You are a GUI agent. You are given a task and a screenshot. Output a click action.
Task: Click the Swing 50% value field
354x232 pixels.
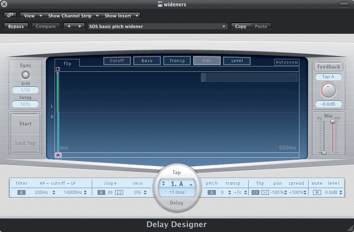point(25,104)
